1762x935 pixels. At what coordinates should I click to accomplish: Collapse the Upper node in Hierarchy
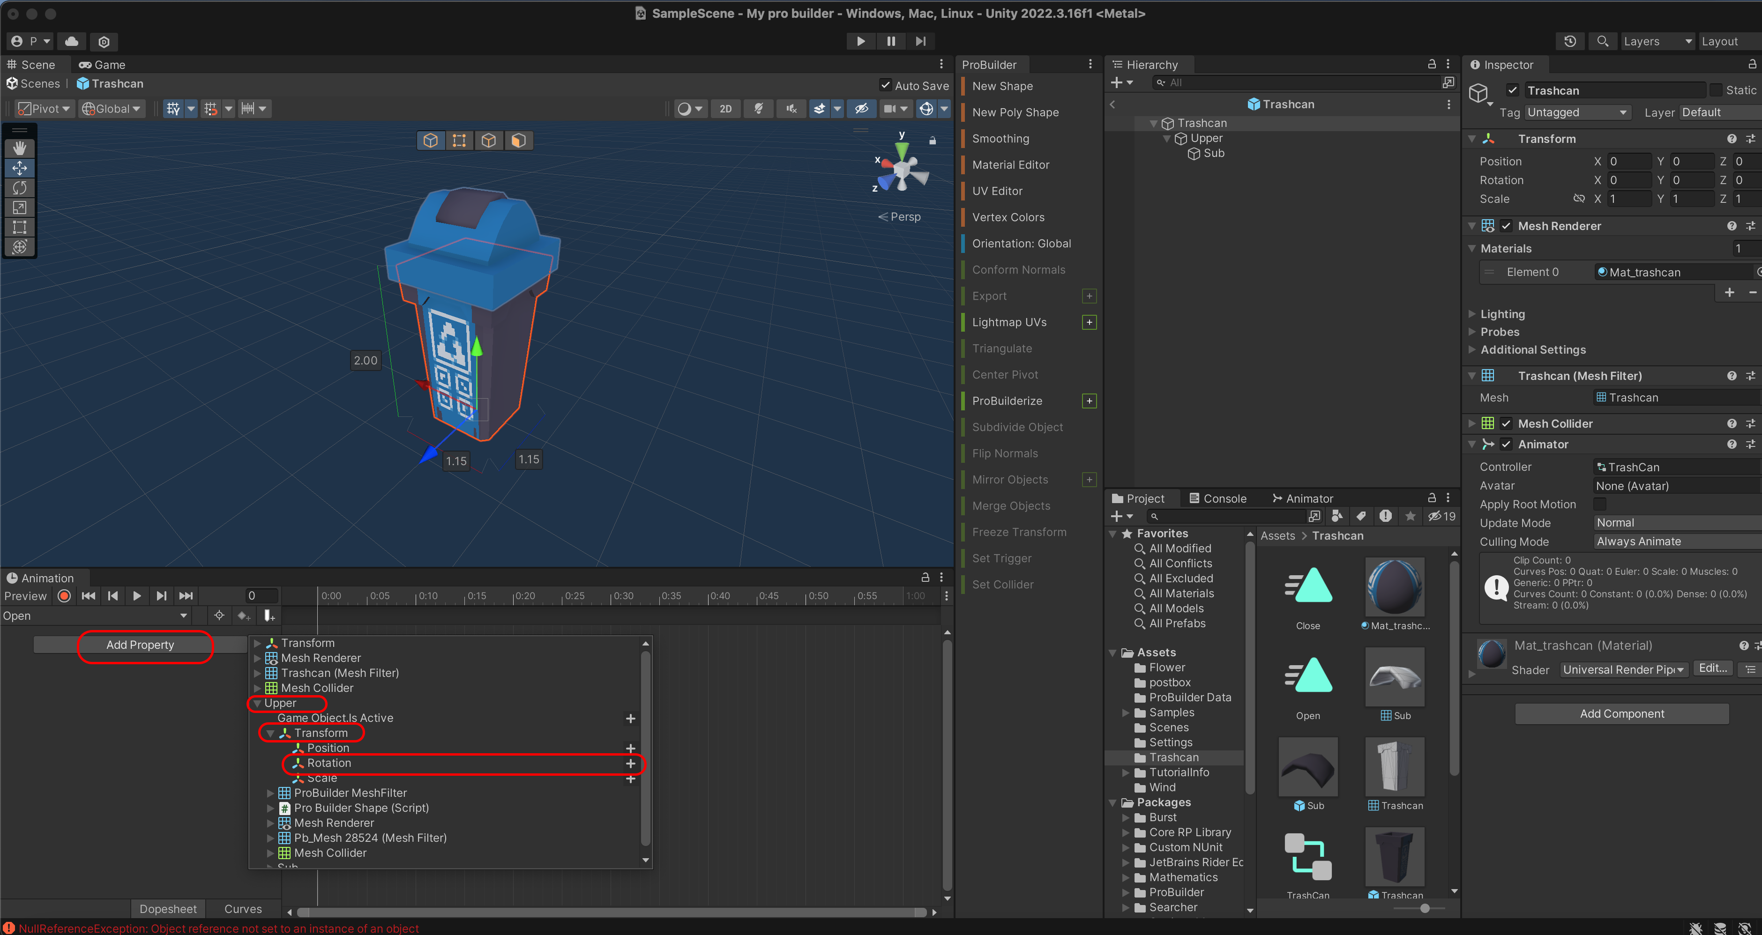pos(1167,138)
